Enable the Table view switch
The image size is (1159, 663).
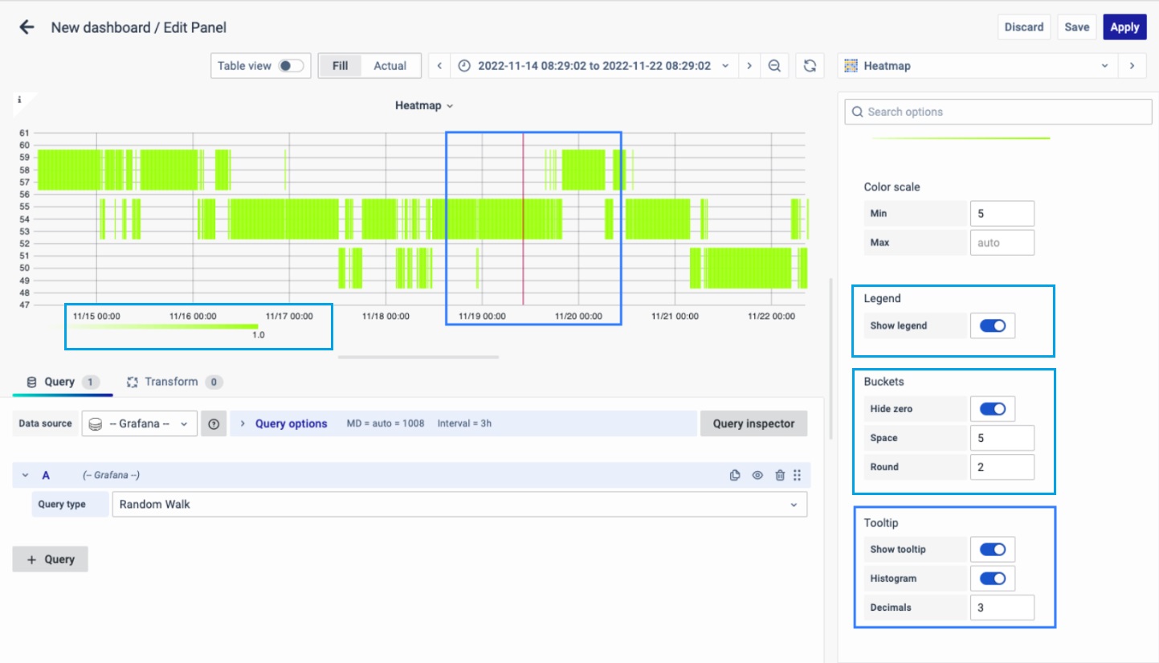click(x=291, y=66)
